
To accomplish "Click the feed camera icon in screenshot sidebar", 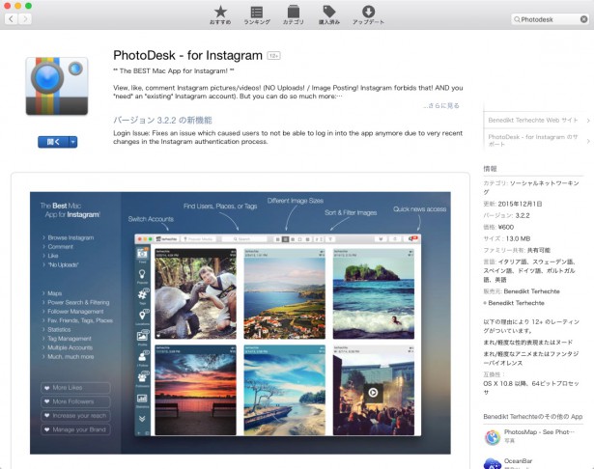I will click(142, 255).
